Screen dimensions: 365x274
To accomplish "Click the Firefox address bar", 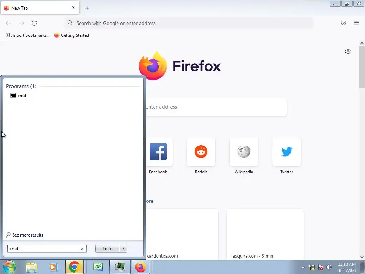I will tap(189, 23).
